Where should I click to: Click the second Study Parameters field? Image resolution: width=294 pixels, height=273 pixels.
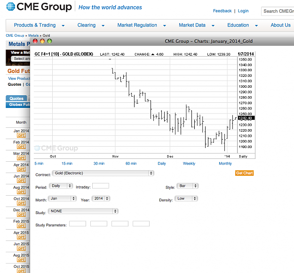(99, 223)
